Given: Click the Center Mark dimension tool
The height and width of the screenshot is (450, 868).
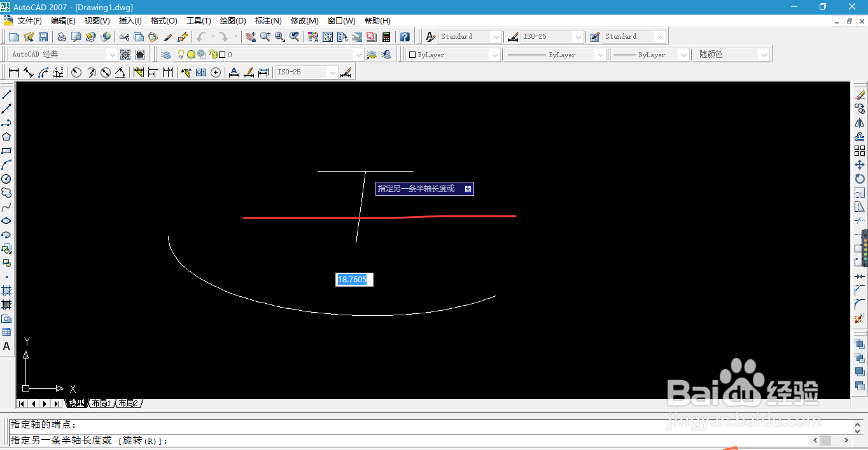Looking at the screenshot, I should click(x=216, y=72).
